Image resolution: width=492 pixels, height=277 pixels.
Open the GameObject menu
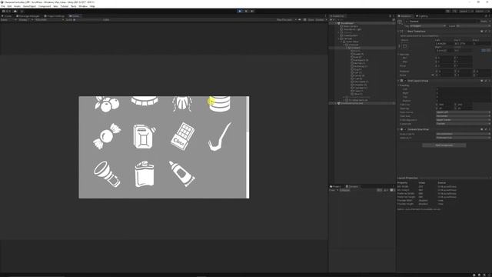coord(29,6)
